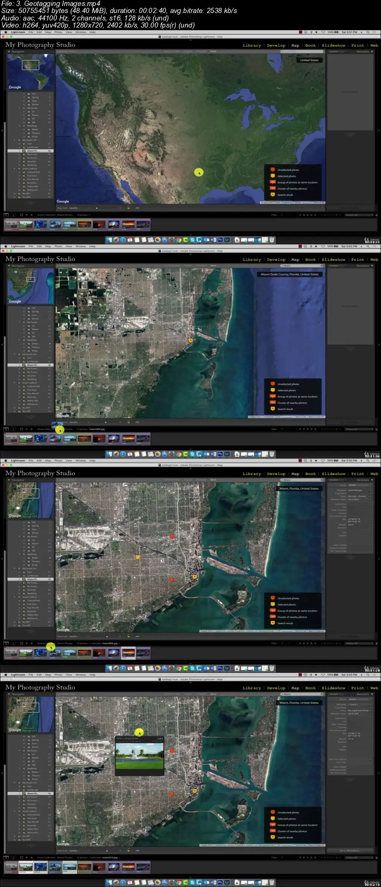Select the 'Miami Ph...' collection in the first frame
The width and height of the screenshot is (381, 887).
click(x=31, y=151)
